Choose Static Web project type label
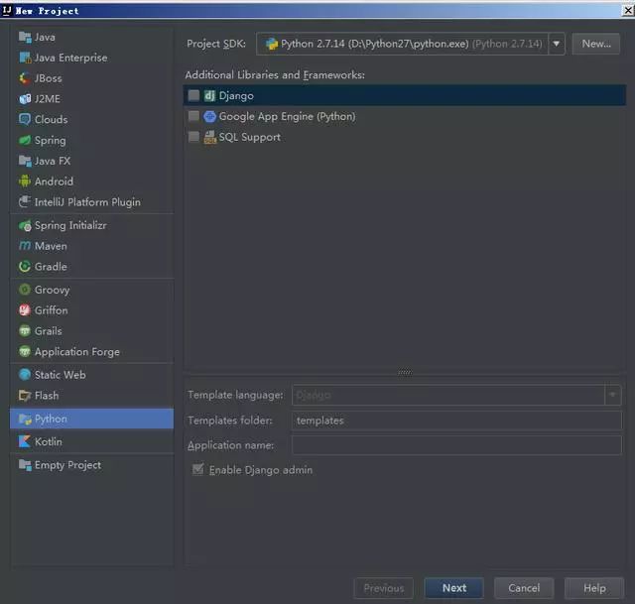The height and width of the screenshot is (604, 635). [60, 375]
